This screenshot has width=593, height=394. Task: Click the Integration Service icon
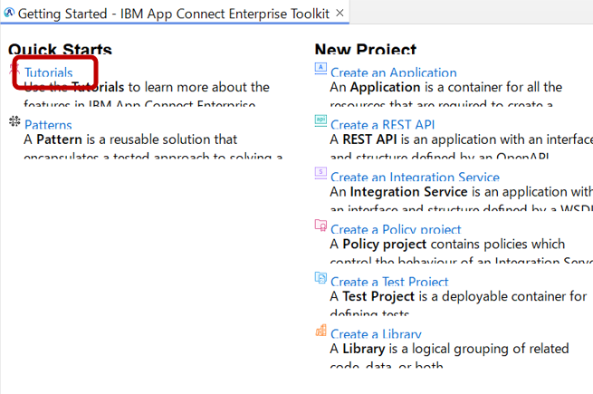[x=320, y=173]
